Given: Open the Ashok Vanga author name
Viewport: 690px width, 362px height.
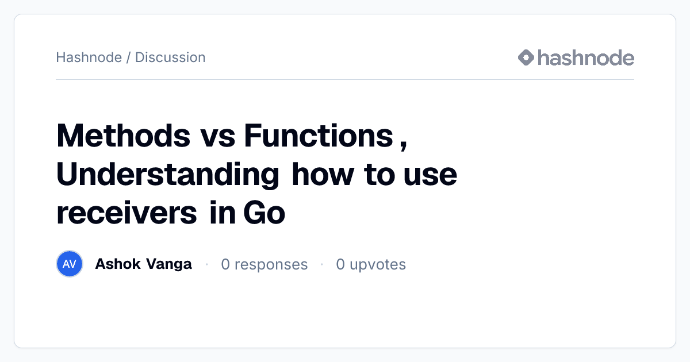Looking at the screenshot, I should (143, 264).
